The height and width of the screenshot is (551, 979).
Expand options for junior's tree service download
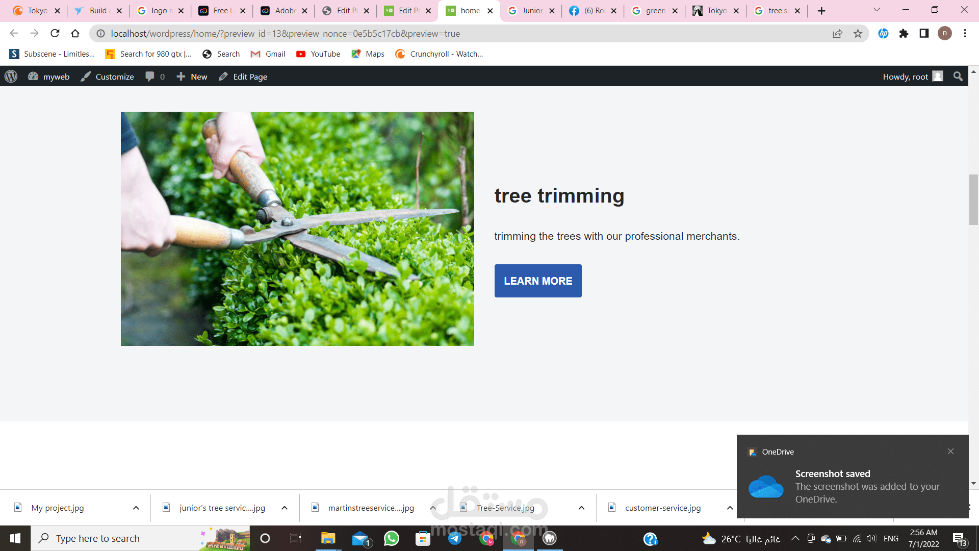point(285,508)
